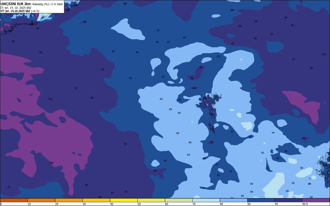Click the legend tick label '60'

(167, 204)
